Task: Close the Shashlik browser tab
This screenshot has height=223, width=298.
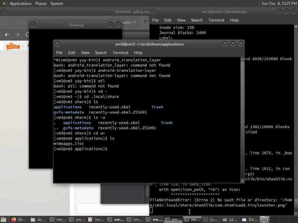Action: [134, 22]
